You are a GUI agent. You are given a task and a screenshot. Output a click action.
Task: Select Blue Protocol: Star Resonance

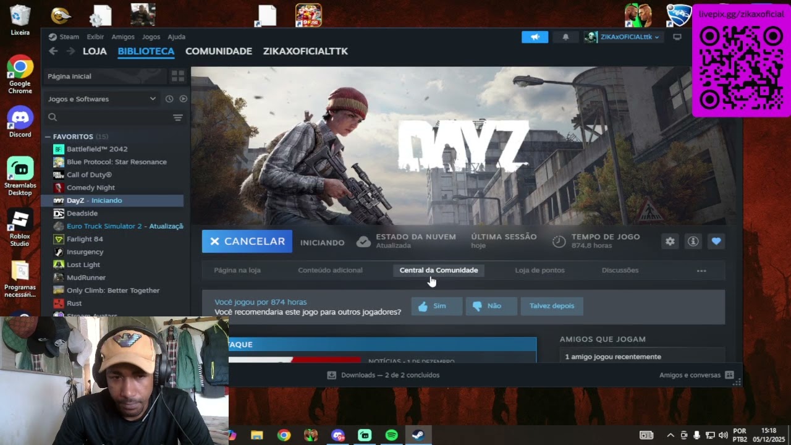tap(117, 162)
